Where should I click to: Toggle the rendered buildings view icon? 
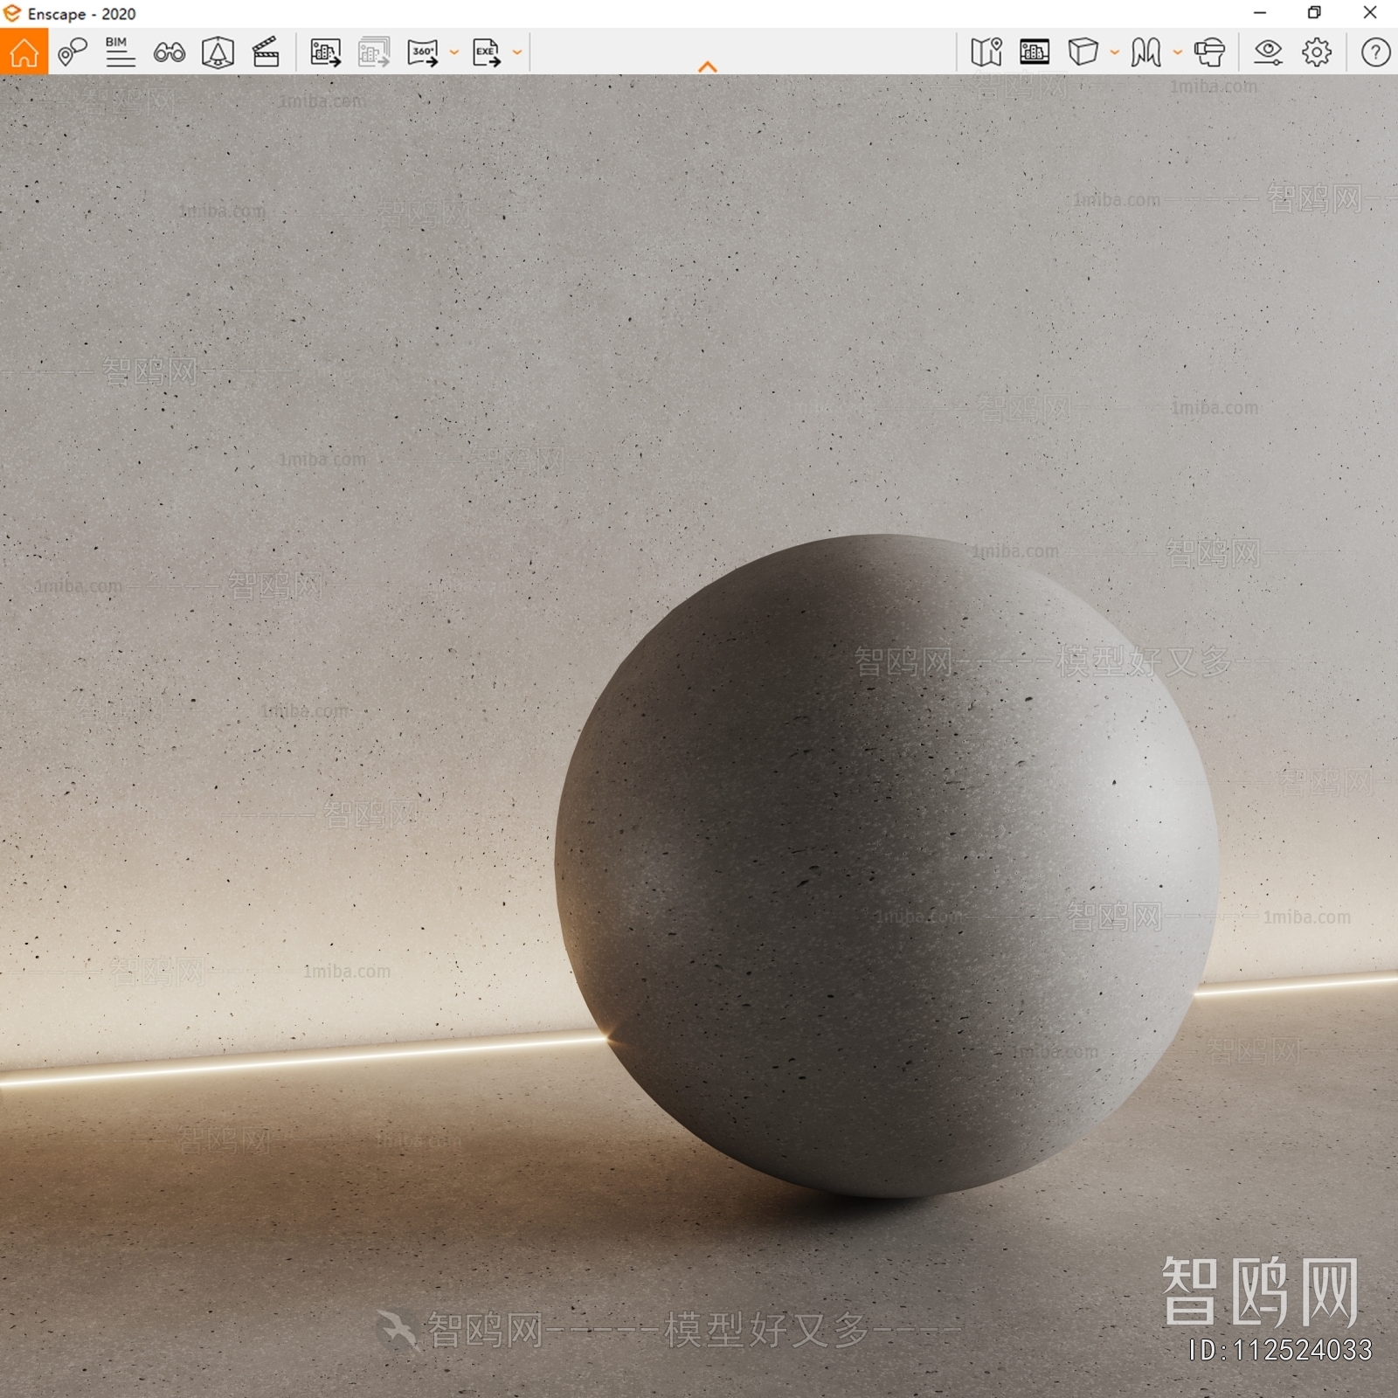(1035, 52)
